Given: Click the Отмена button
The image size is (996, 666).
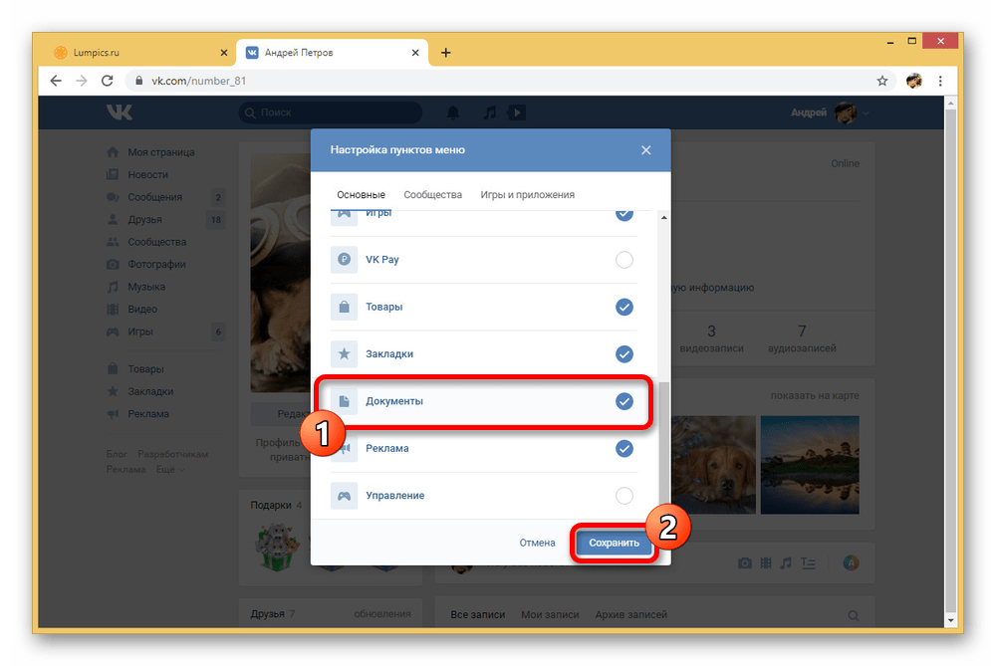Looking at the screenshot, I should tap(538, 543).
